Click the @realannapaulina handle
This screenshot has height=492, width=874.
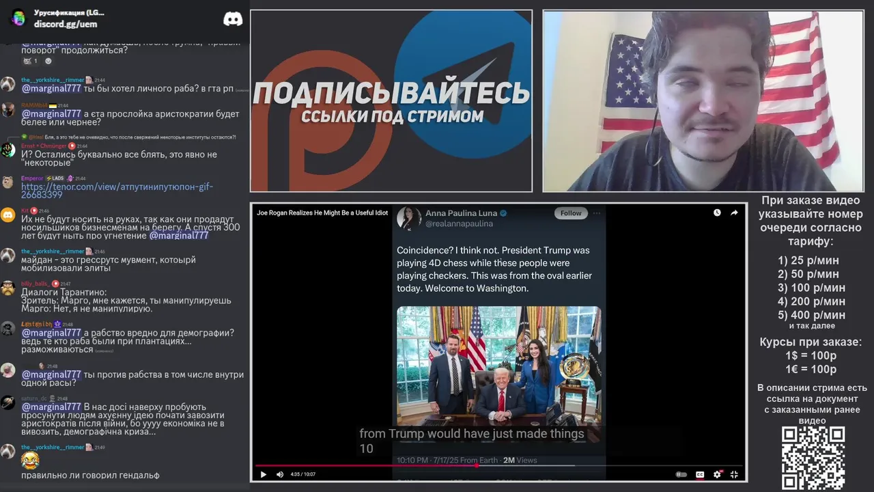(459, 223)
